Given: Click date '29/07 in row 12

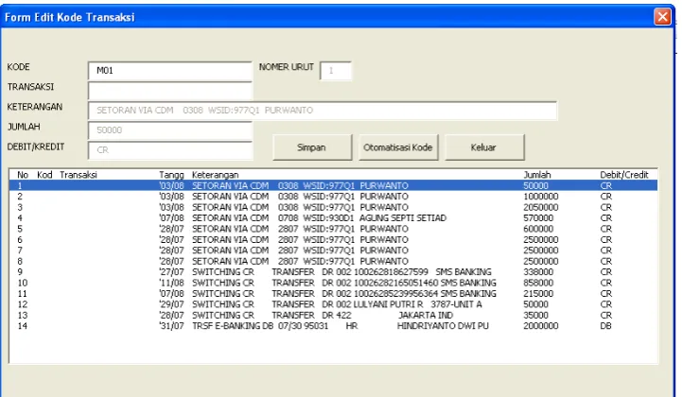Looking at the screenshot, I should (172, 304).
